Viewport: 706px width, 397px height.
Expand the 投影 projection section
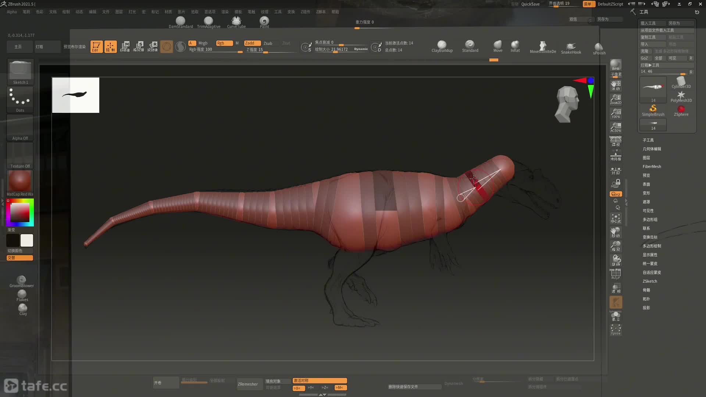tap(646, 308)
